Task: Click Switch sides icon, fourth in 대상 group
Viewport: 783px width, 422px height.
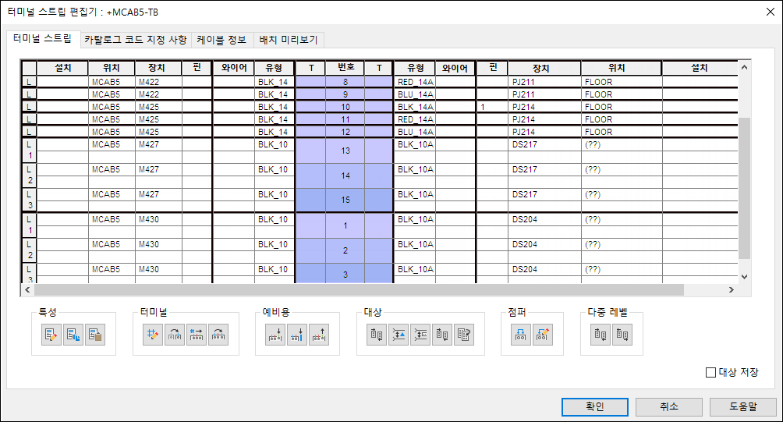Action: tap(442, 335)
